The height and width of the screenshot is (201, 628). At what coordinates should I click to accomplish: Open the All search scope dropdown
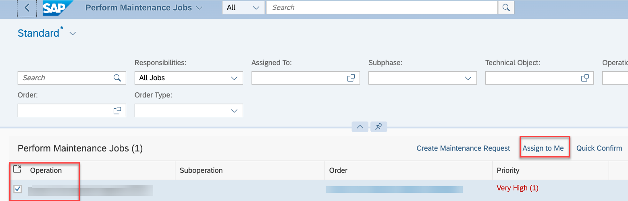[243, 8]
